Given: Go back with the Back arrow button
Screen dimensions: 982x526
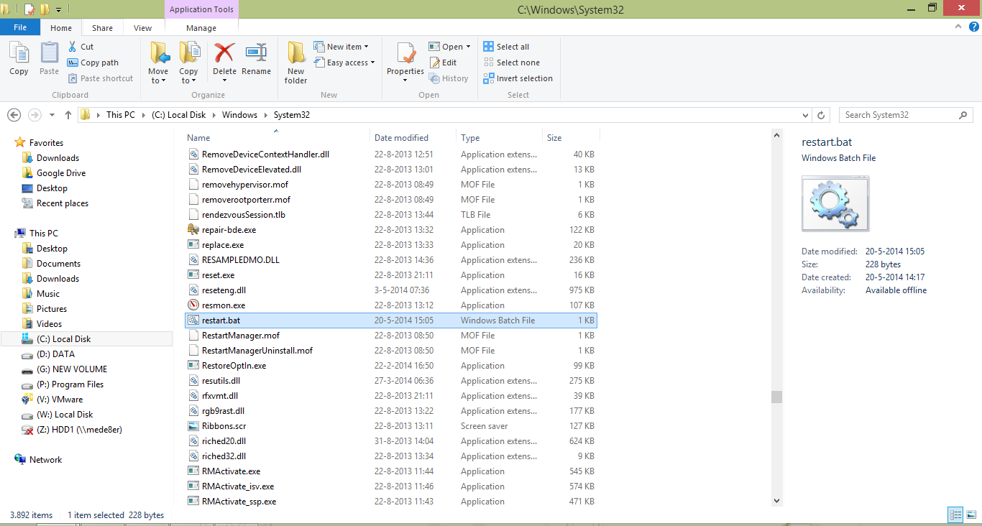Looking at the screenshot, I should tap(14, 115).
